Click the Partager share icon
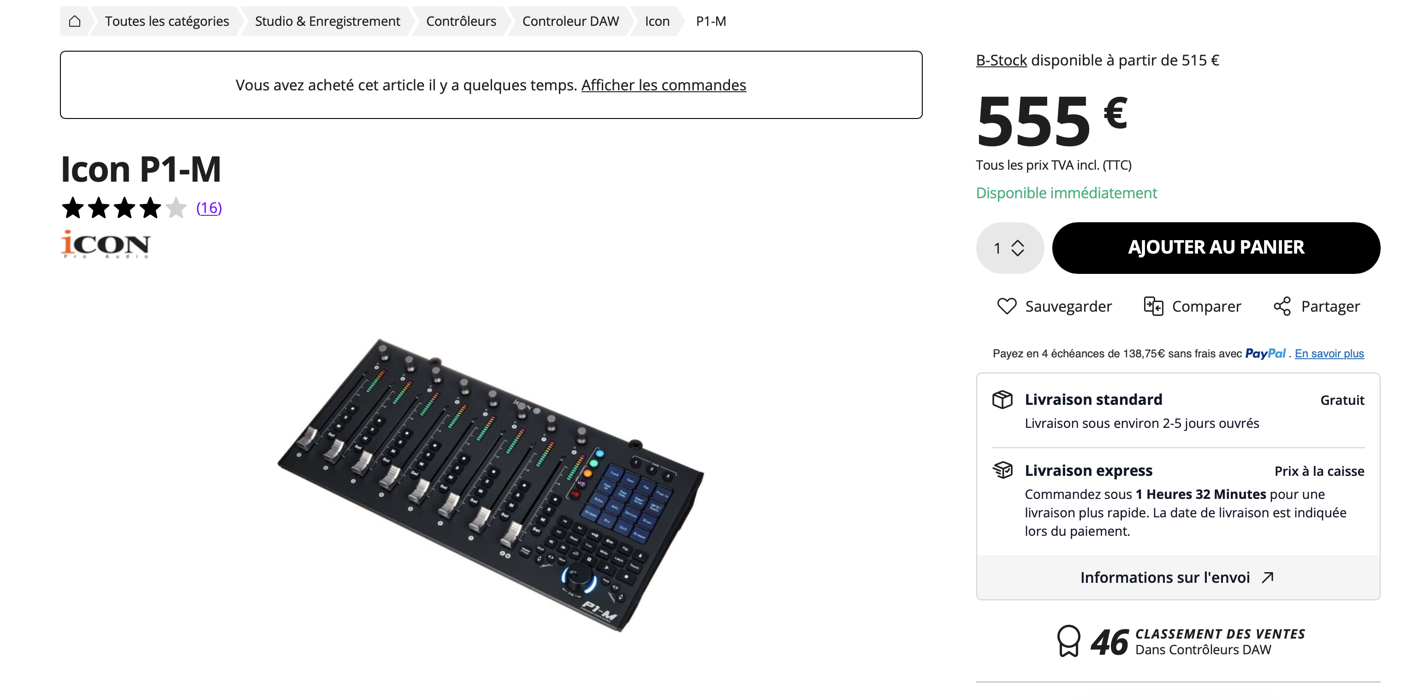 (x=1281, y=306)
